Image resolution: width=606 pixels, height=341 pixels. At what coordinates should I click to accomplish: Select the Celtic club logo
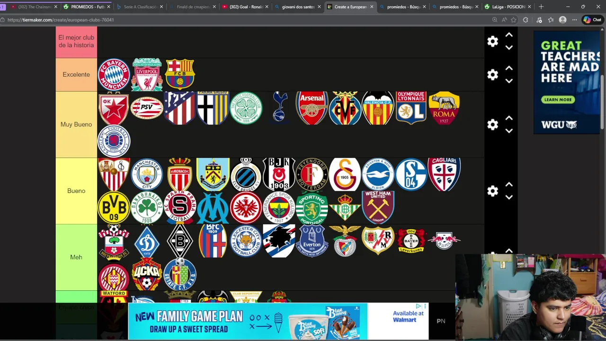point(246,108)
